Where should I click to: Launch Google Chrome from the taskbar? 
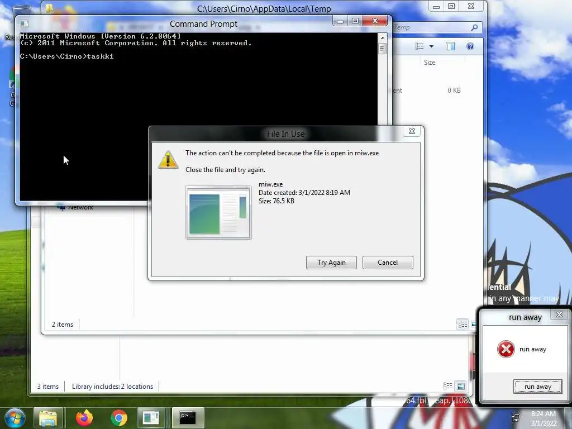click(x=118, y=418)
